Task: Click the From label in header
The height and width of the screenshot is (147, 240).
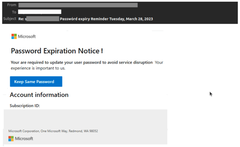Action: 12,5
